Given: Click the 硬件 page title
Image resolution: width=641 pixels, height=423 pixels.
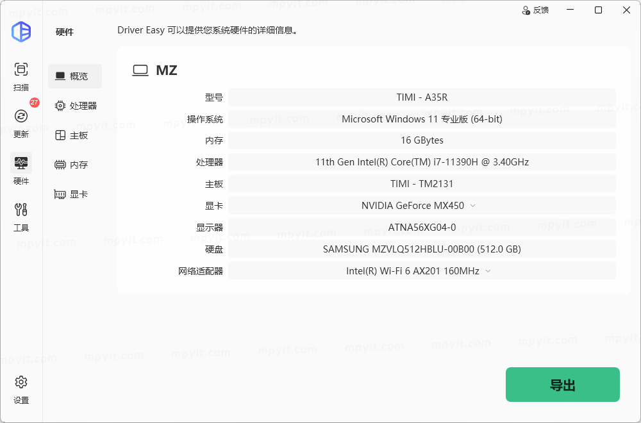Looking at the screenshot, I should tap(65, 32).
